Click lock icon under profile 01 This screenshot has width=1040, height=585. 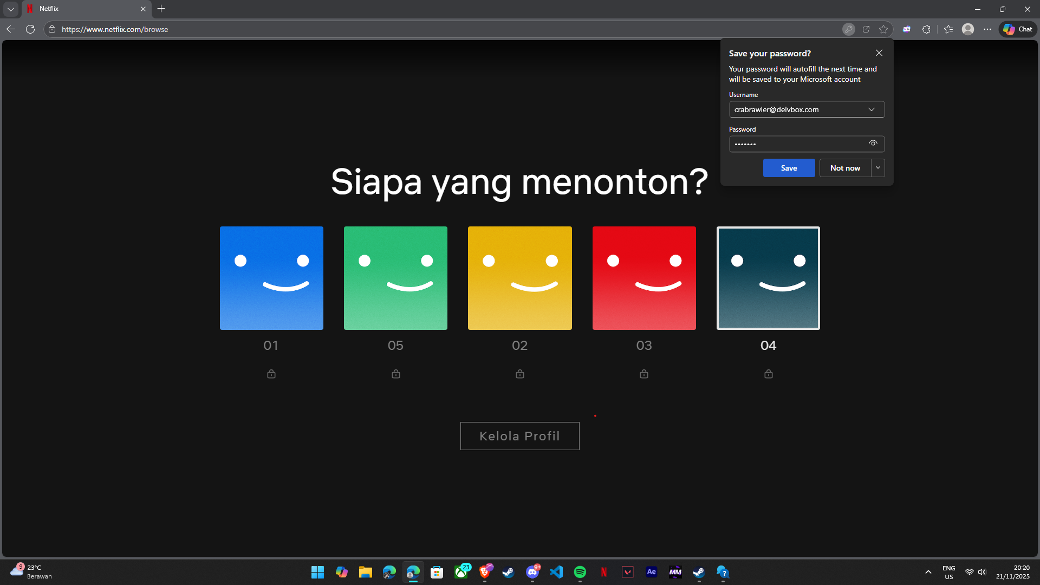[x=271, y=374]
